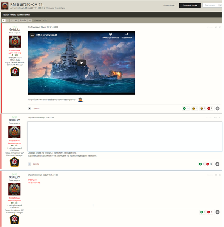224x227 pixels.
Task: Open Sedoj_LV username in the third post
Action: (x=14, y=177)
